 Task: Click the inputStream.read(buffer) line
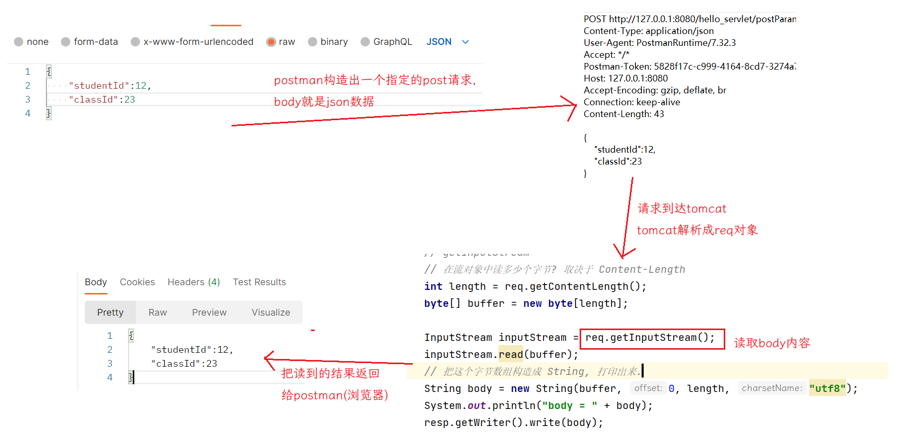[501, 355]
